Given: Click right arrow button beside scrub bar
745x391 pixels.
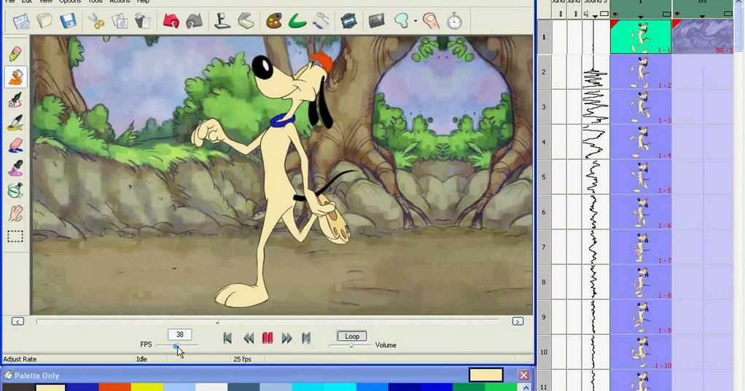Looking at the screenshot, I should click(518, 322).
